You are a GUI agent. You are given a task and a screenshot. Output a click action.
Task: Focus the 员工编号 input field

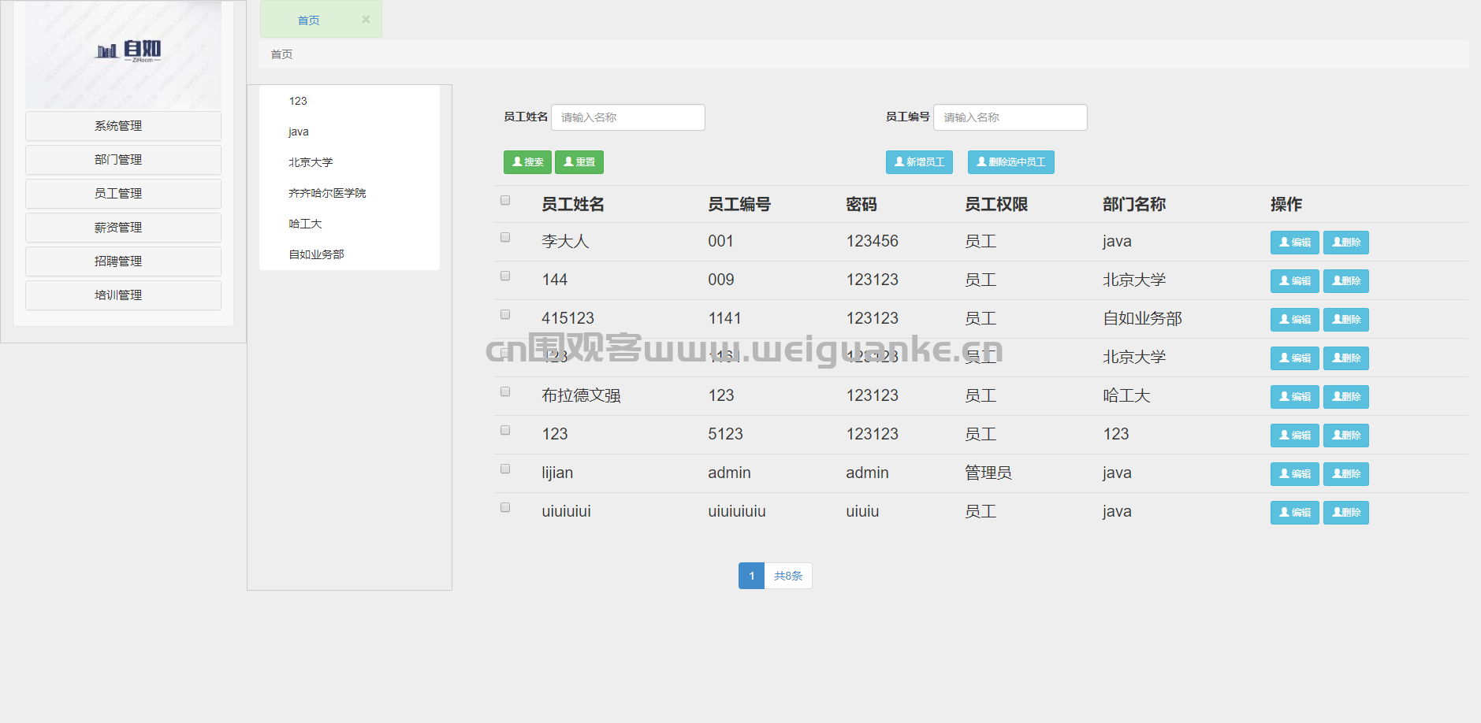click(x=1010, y=117)
